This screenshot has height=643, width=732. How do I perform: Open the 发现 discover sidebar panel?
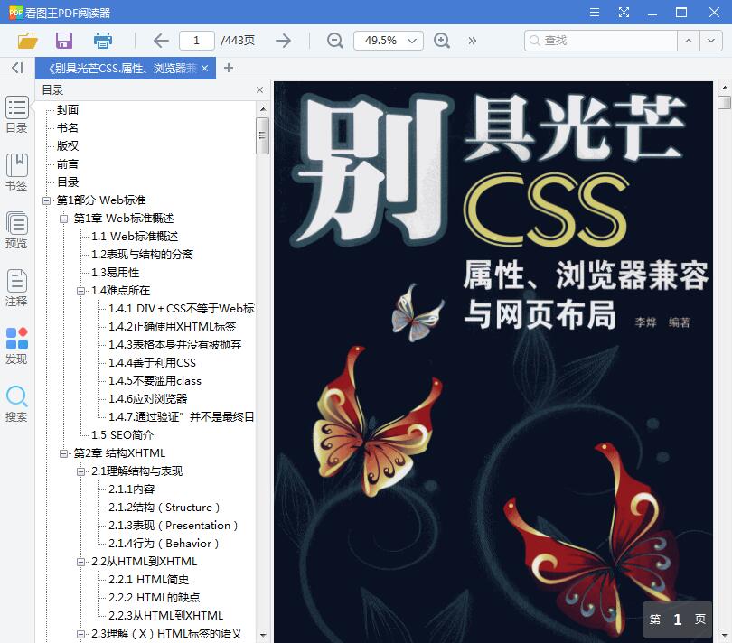point(17,346)
